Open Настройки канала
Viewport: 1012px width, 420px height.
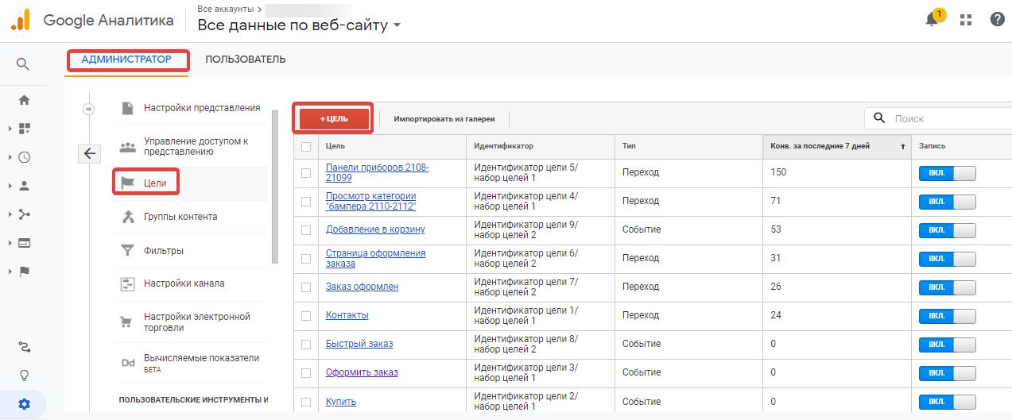pyautogui.click(x=184, y=283)
